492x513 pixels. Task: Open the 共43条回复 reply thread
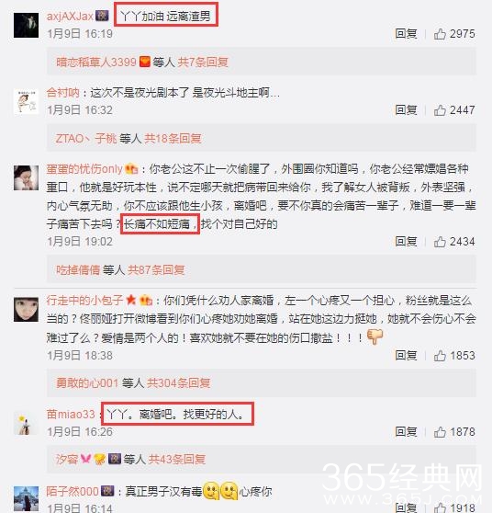(x=177, y=460)
